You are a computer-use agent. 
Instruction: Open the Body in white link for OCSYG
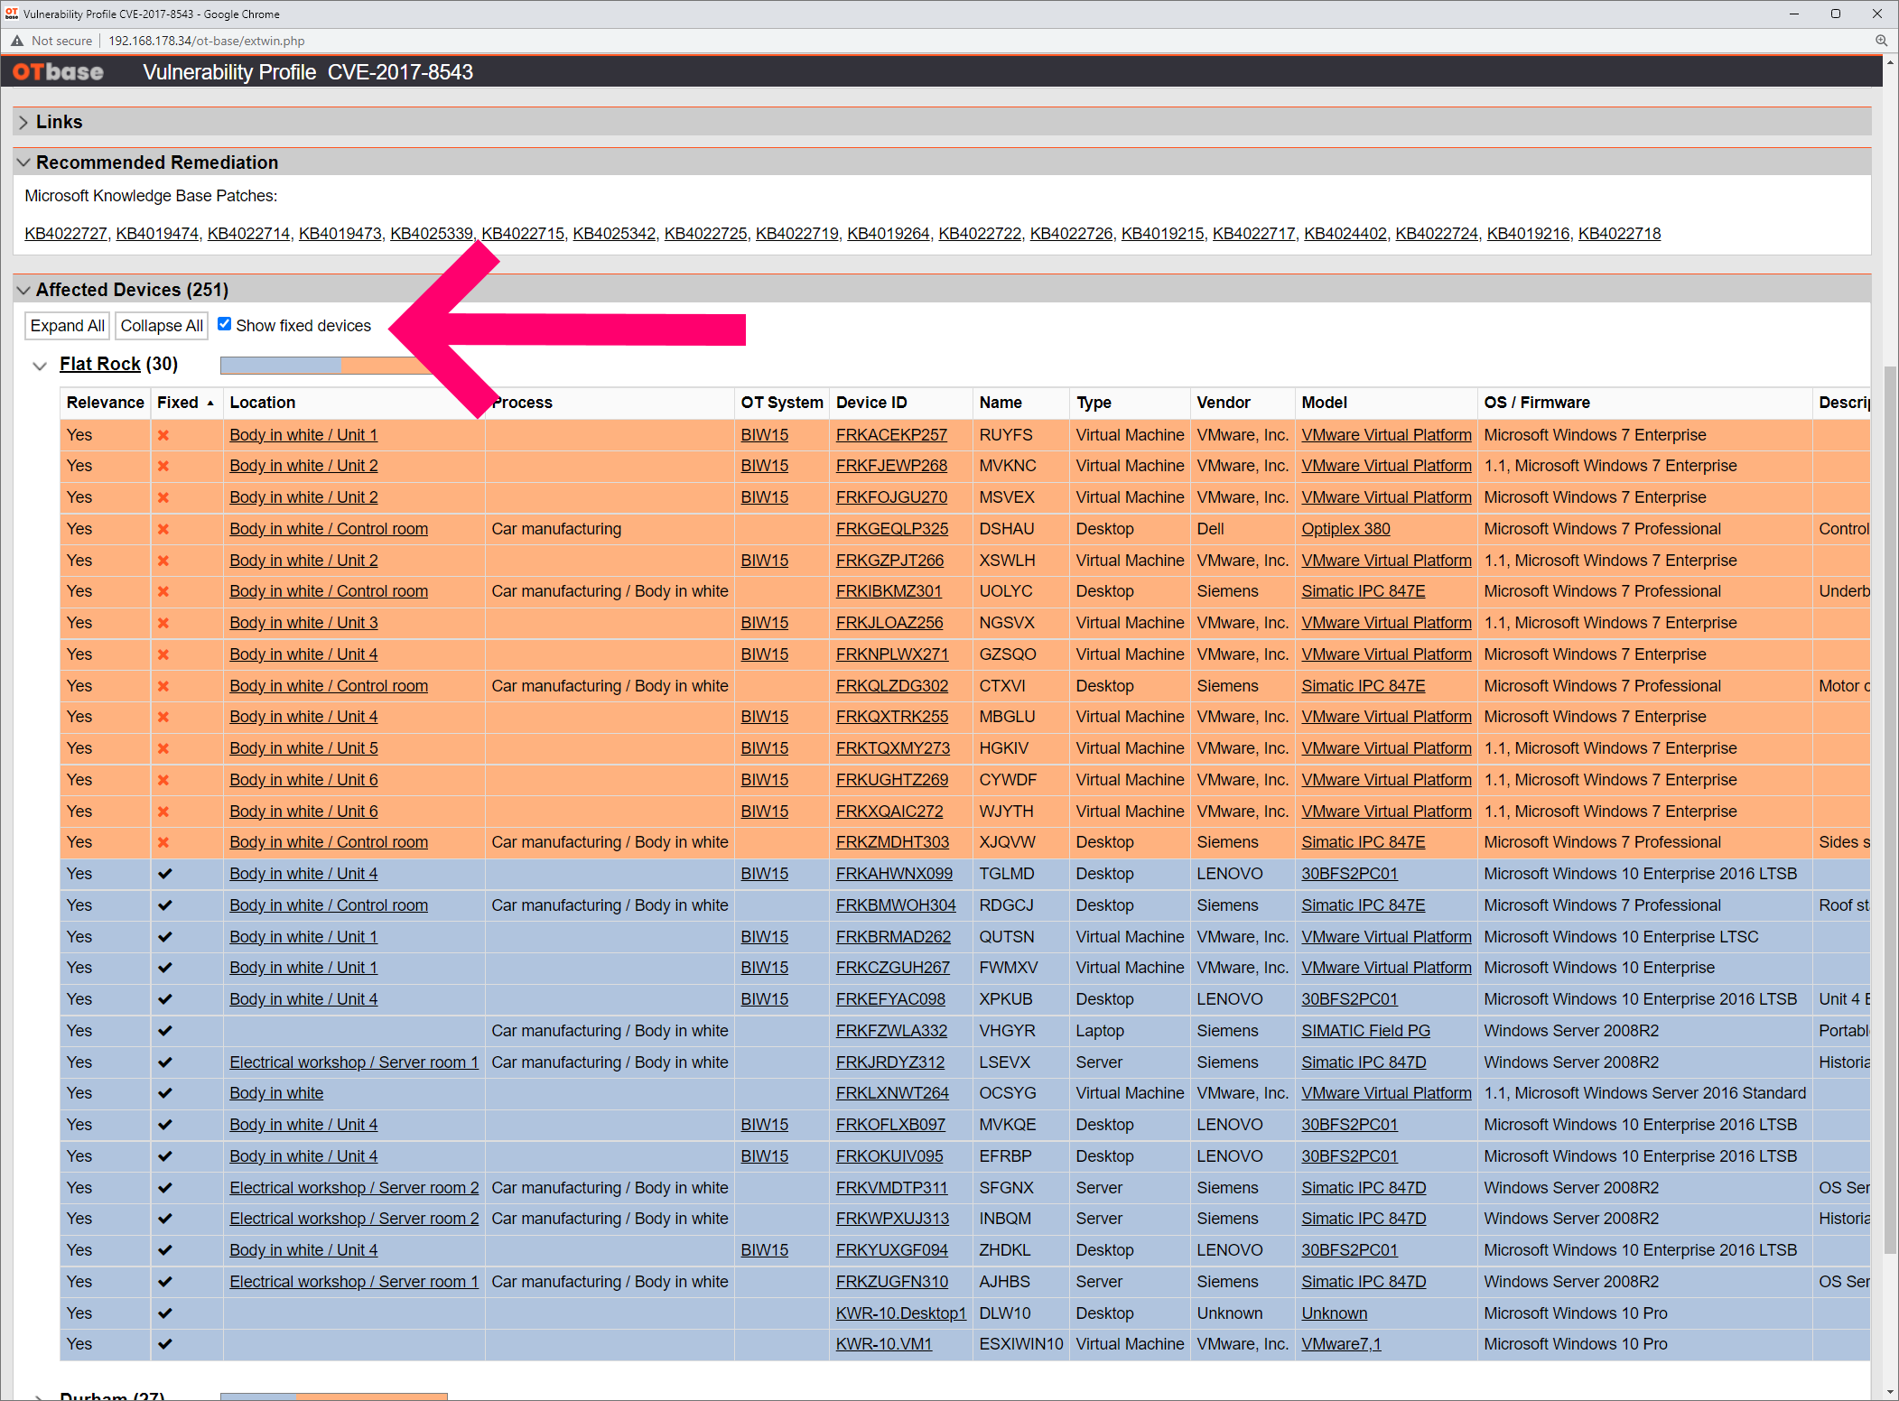point(276,1093)
